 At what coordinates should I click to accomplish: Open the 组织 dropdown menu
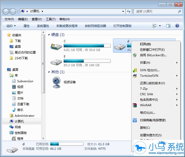coord(11,26)
